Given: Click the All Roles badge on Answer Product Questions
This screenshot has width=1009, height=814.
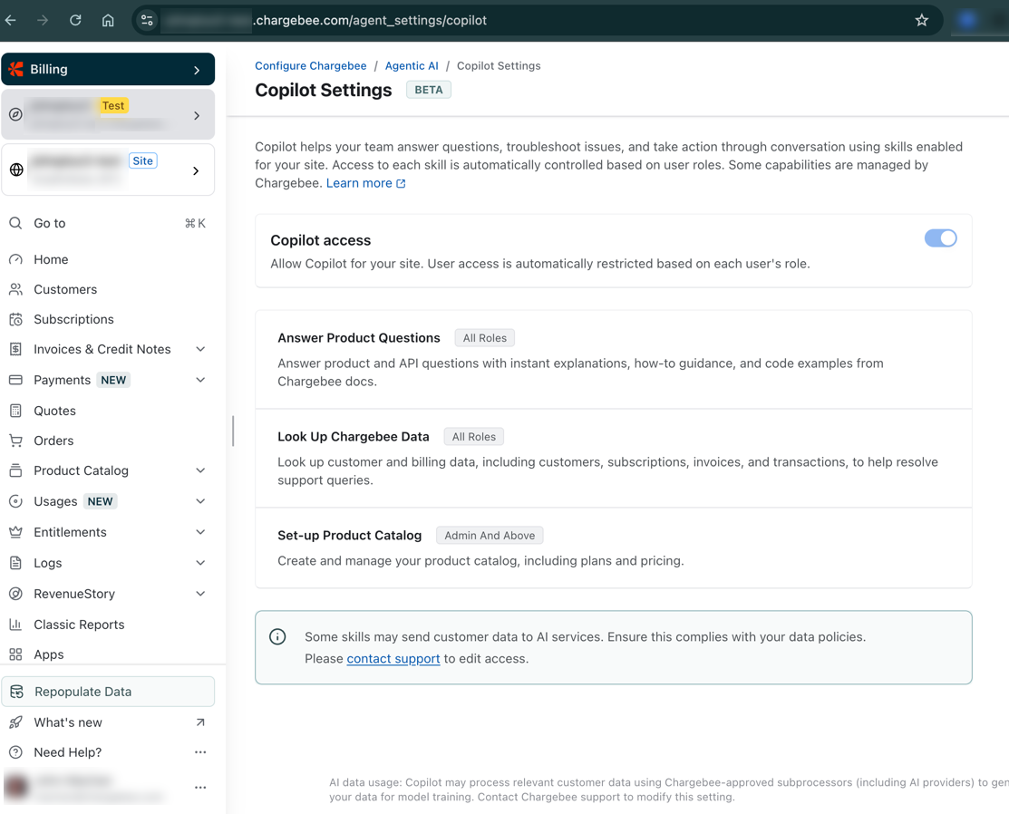Looking at the screenshot, I should click(x=484, y=338).
